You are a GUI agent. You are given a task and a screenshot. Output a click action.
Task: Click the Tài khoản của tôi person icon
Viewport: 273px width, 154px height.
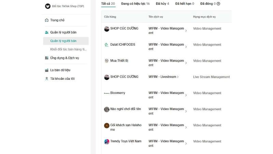click(x=47, y=79)
